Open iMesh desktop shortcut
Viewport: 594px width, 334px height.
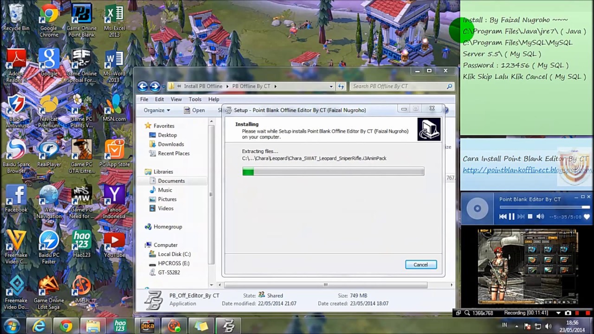coord(82,290)
